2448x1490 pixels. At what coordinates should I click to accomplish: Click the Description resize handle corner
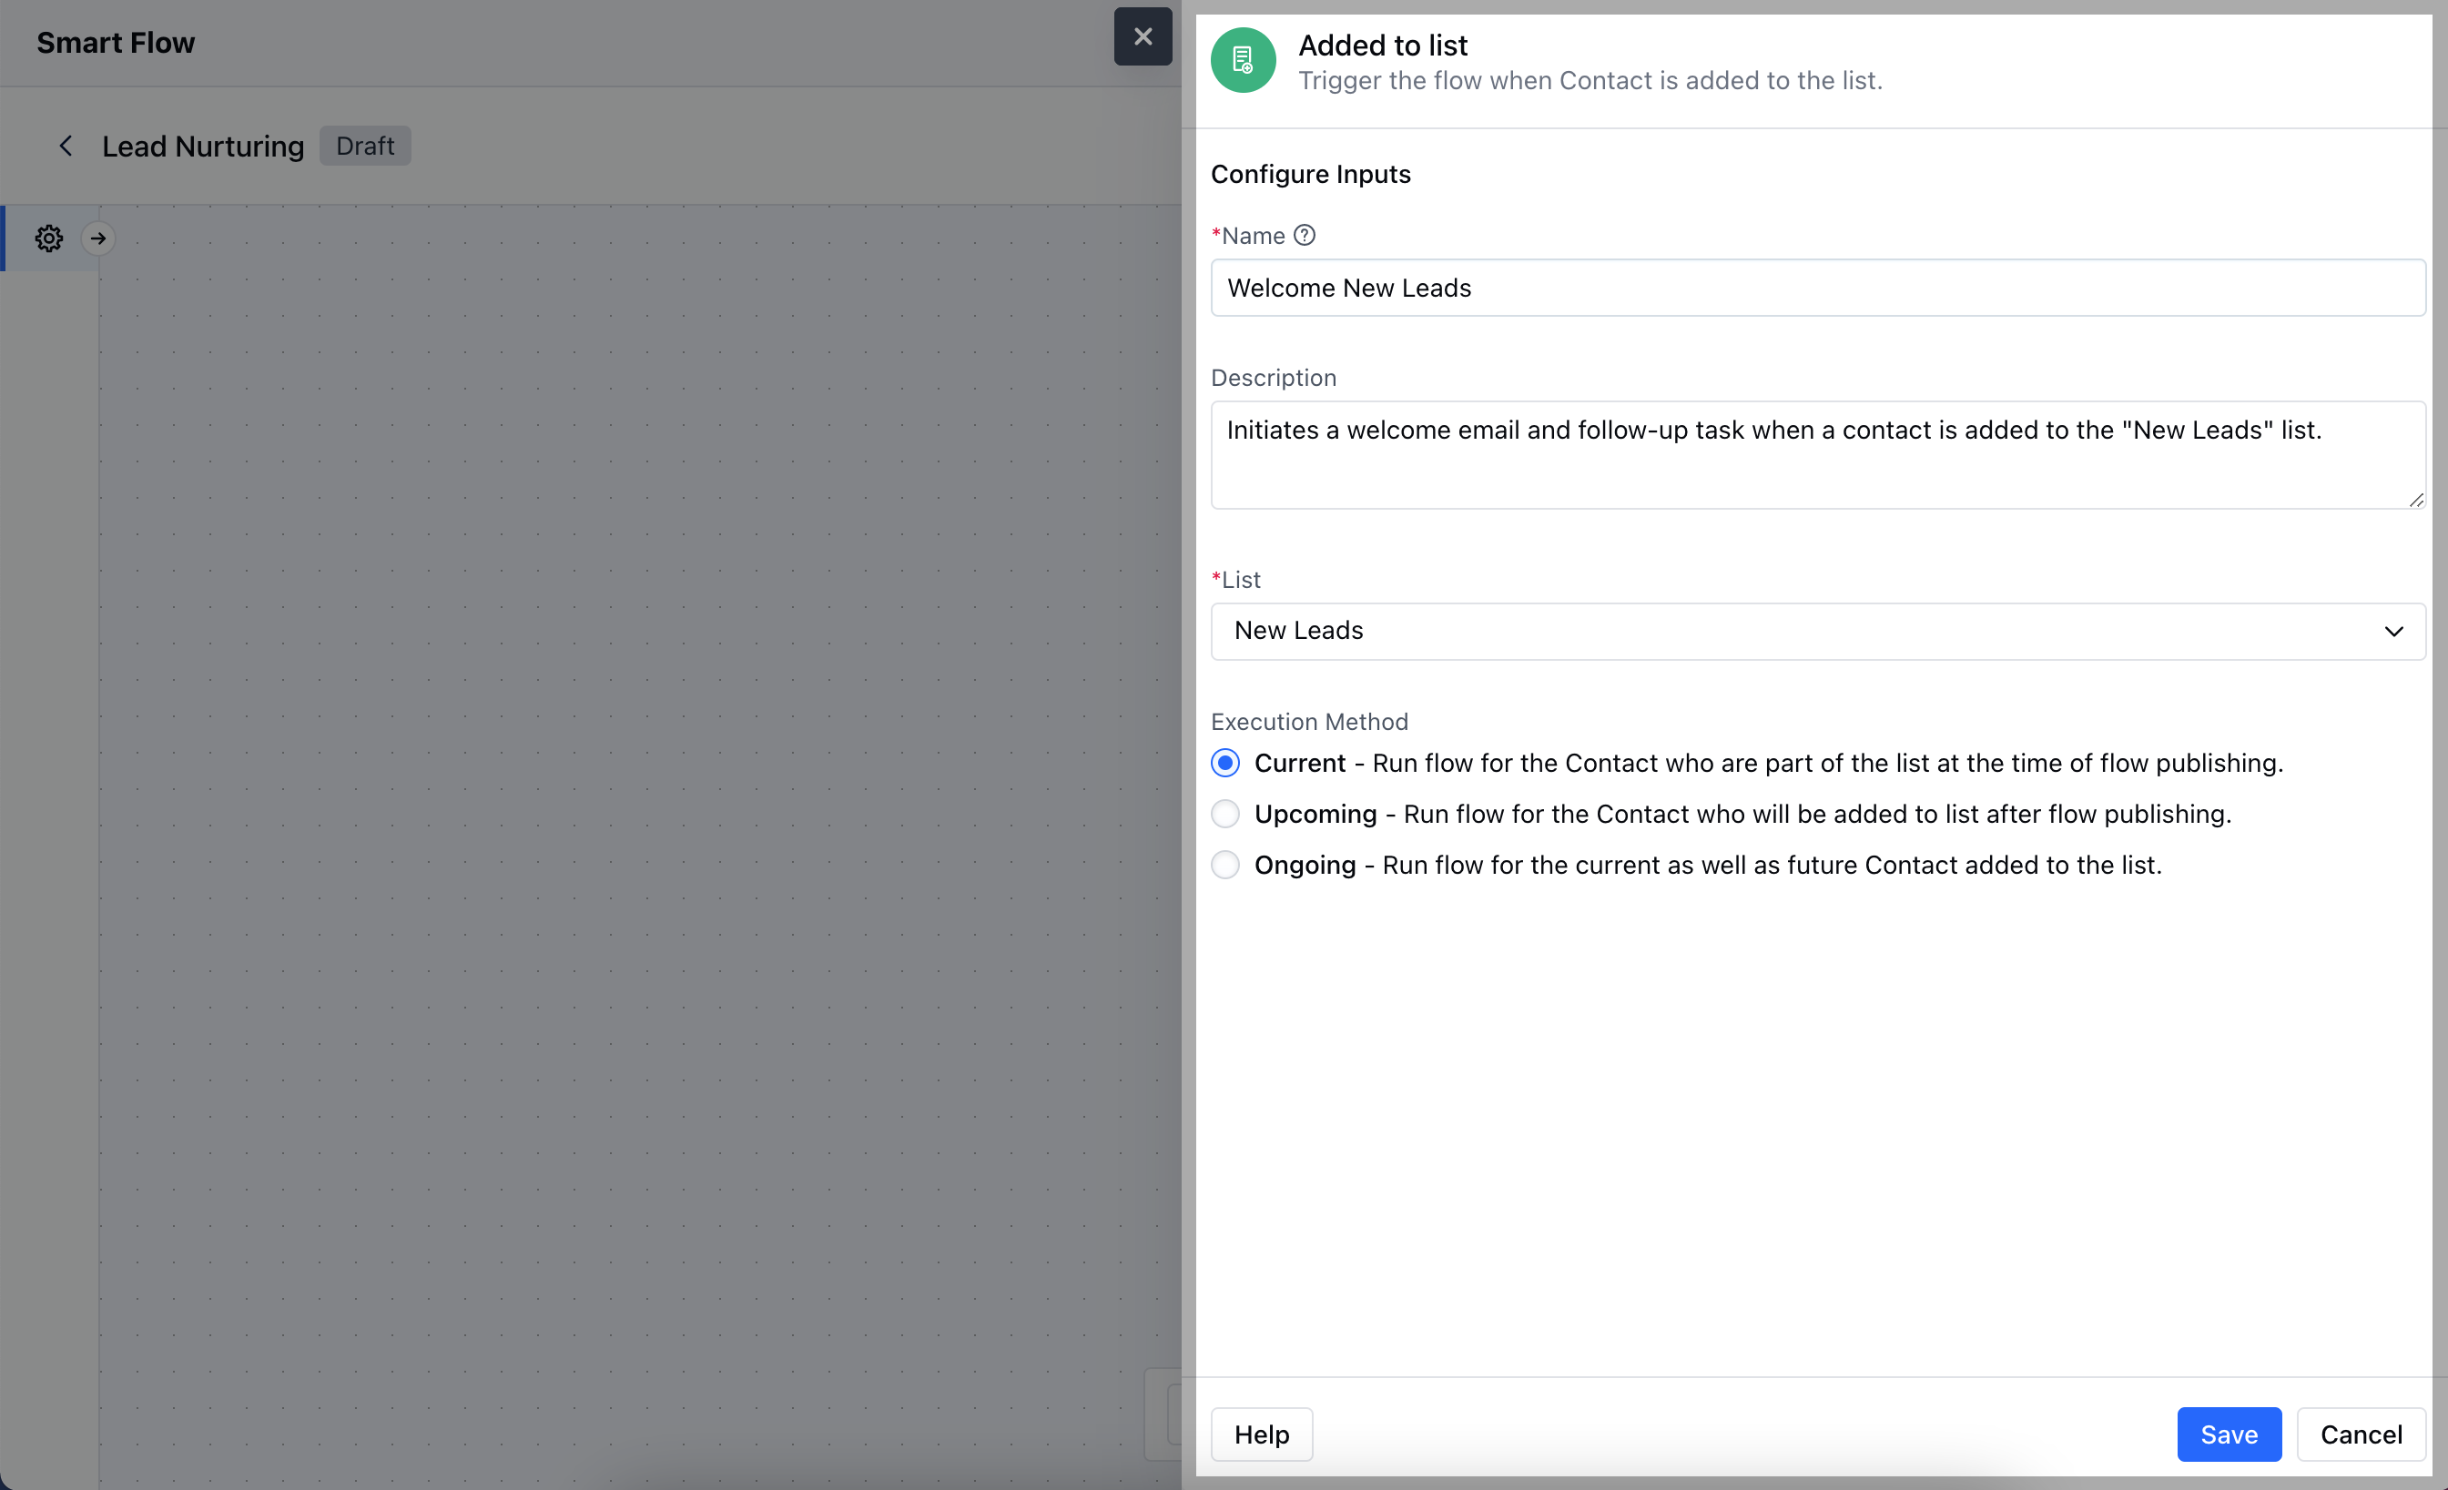point(2416,501)
